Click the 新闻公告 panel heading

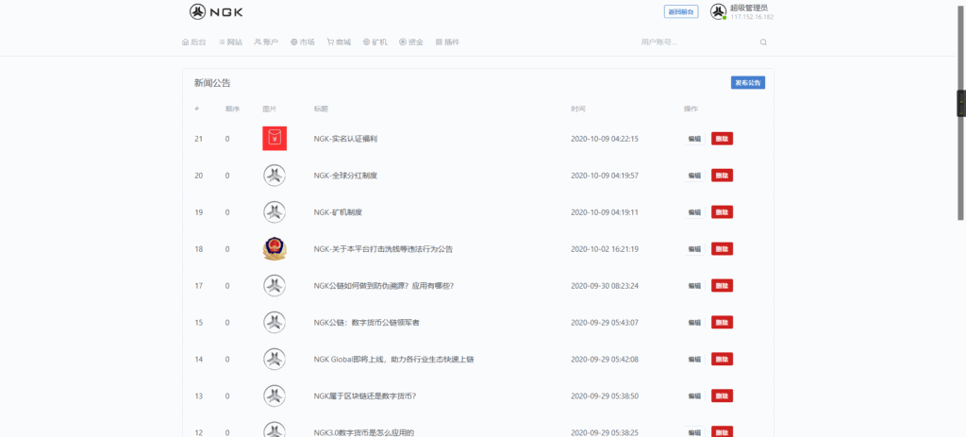pyautogui.click(x=212, y=83)
